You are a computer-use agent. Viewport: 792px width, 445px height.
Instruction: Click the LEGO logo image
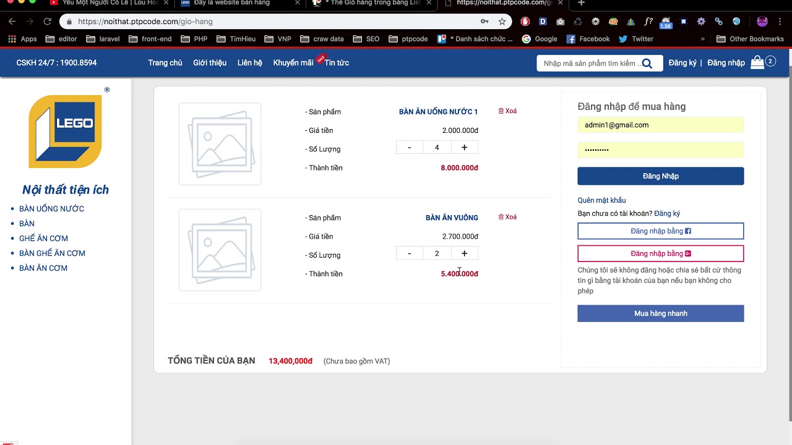pyautogui.click(x=66, y=132)
